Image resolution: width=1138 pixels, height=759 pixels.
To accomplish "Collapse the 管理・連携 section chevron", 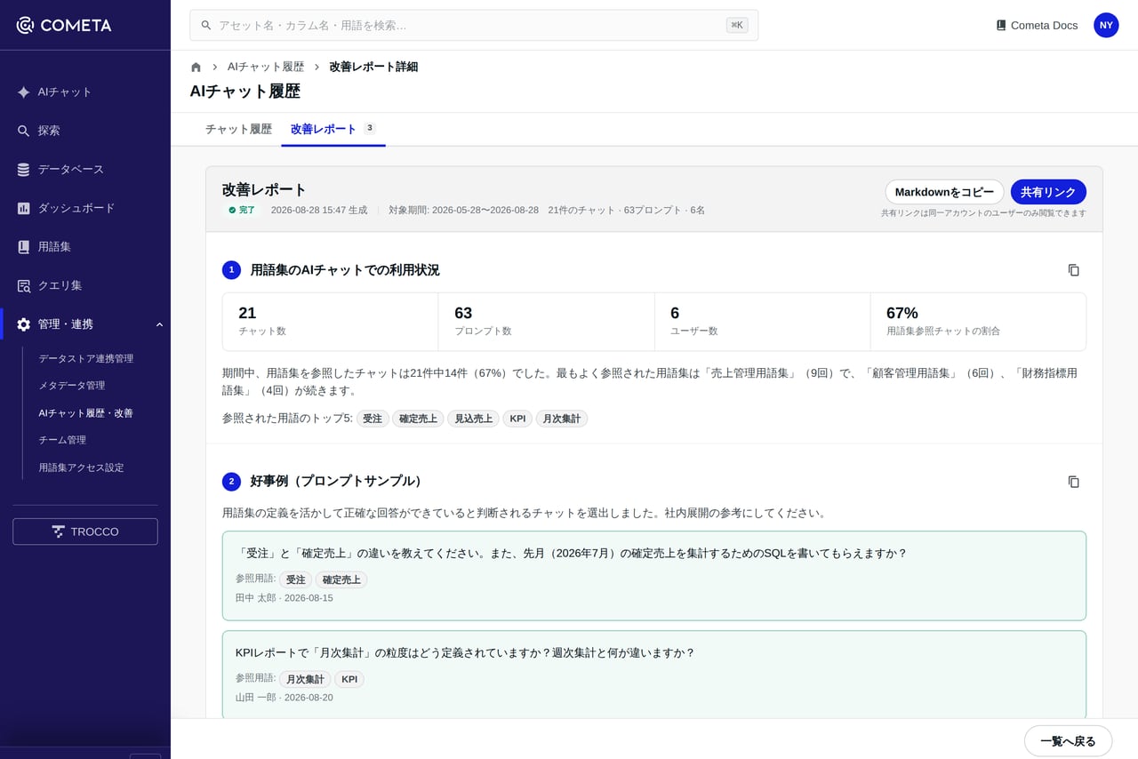I will click(x=159, y=324).
